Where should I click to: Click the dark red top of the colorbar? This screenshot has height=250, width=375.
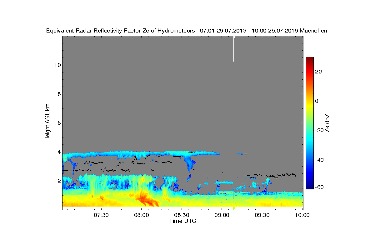[310, 59]
